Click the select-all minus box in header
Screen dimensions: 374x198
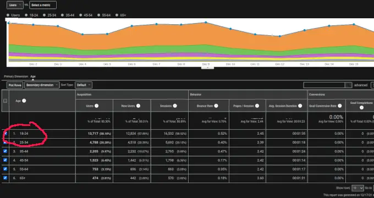tap(5, 101)
